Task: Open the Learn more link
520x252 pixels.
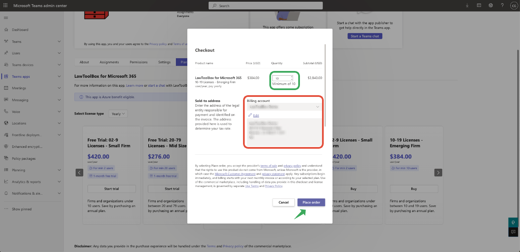Action: click(134, 85)
